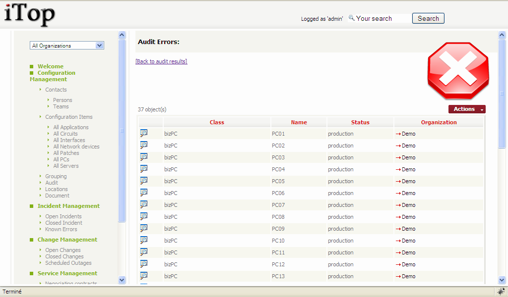The width and height of the screenshot is (508, 297).
Task: Open details icon for PC12 row
Action: pos(144,264)
